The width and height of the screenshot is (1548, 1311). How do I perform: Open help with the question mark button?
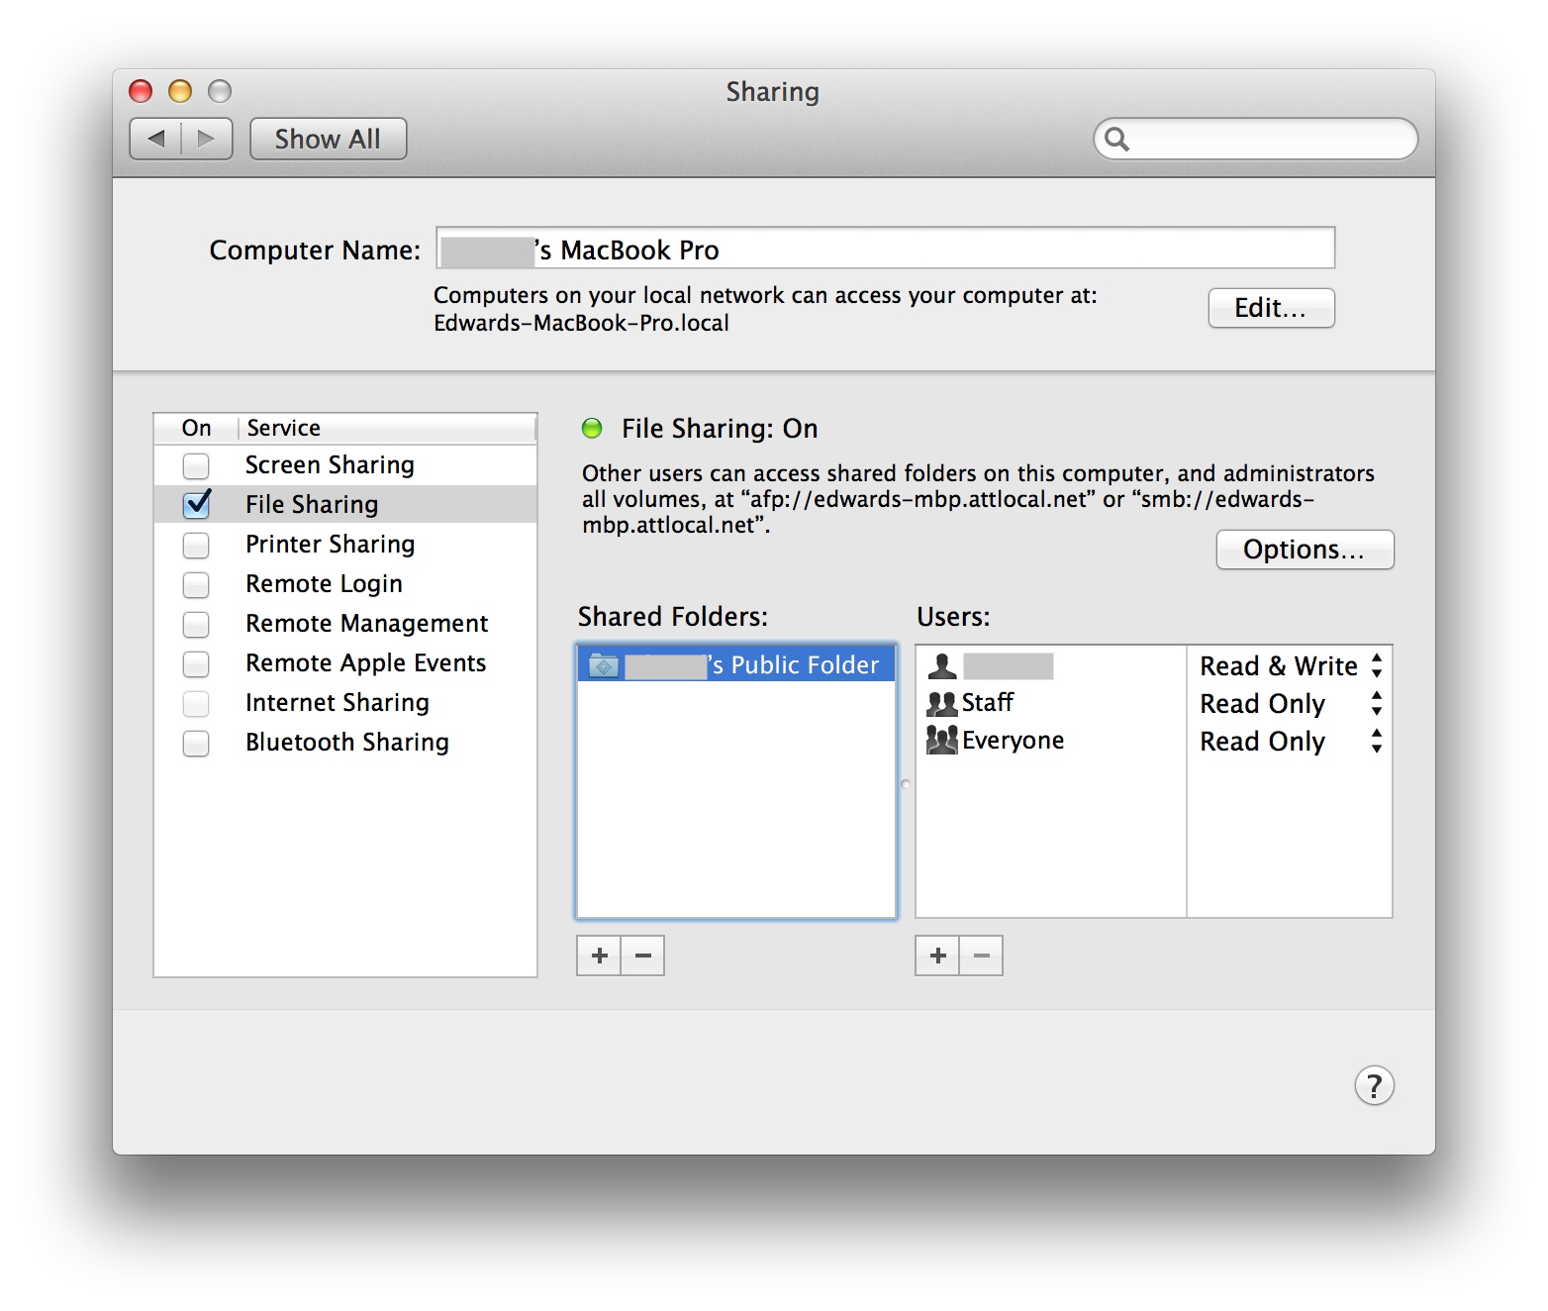(x=1374, y=1086)
